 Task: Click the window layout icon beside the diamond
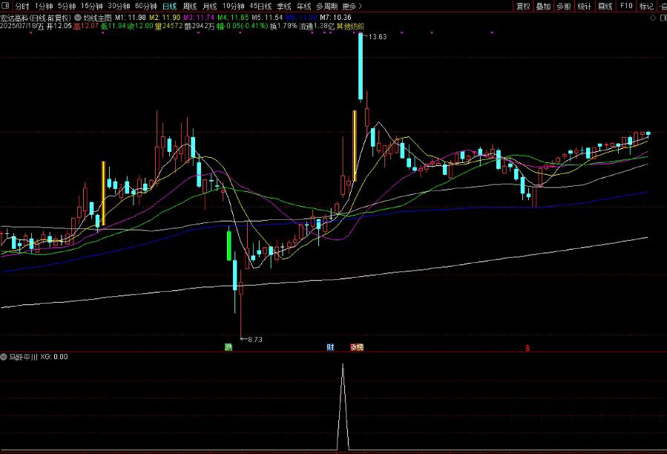662,16
